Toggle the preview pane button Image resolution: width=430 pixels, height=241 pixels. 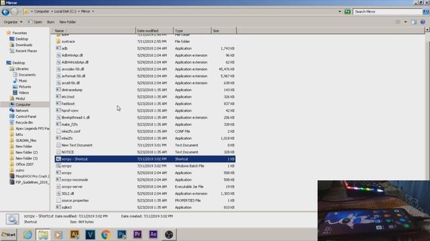pos(414,22)
